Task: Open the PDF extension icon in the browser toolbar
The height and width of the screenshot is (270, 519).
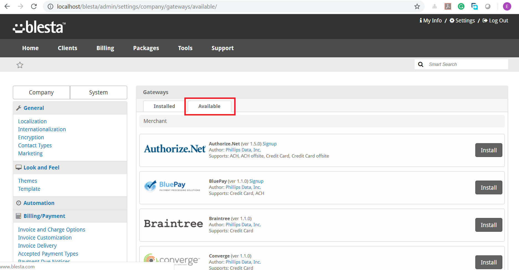Action: point(448,6)
